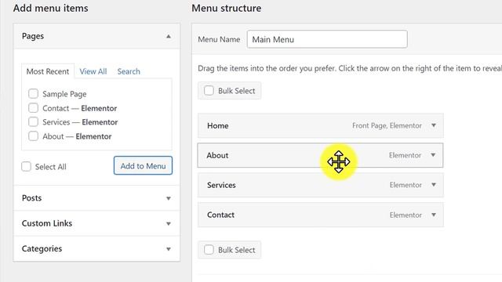Check the bottom Bulk Select checkbox
This screenshot has height=282, width=502.
209,249
